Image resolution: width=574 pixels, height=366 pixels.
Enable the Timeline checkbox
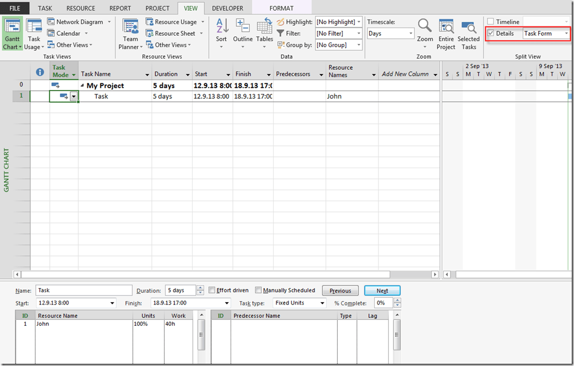490,22
